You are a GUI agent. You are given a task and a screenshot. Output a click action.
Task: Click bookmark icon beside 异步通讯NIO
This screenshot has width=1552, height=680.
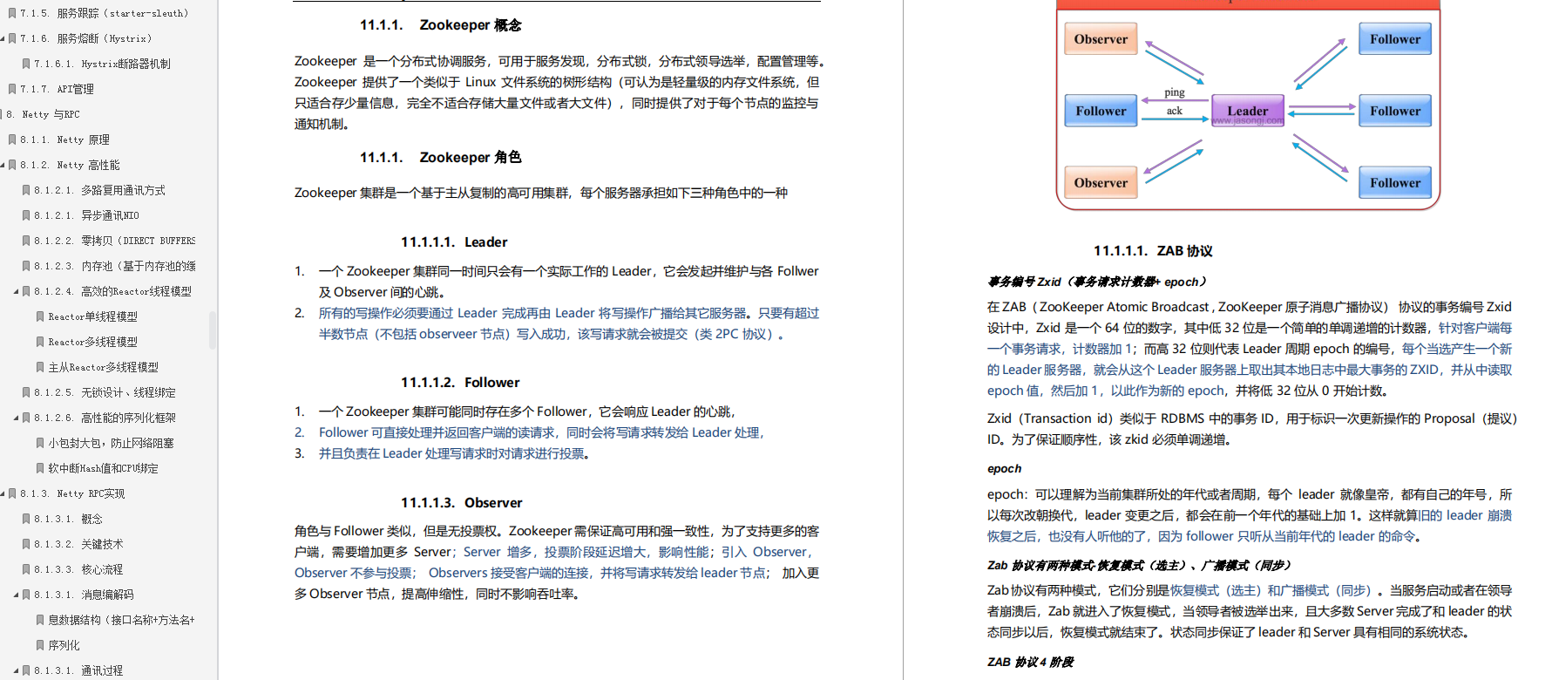click(x=26, y=215)
